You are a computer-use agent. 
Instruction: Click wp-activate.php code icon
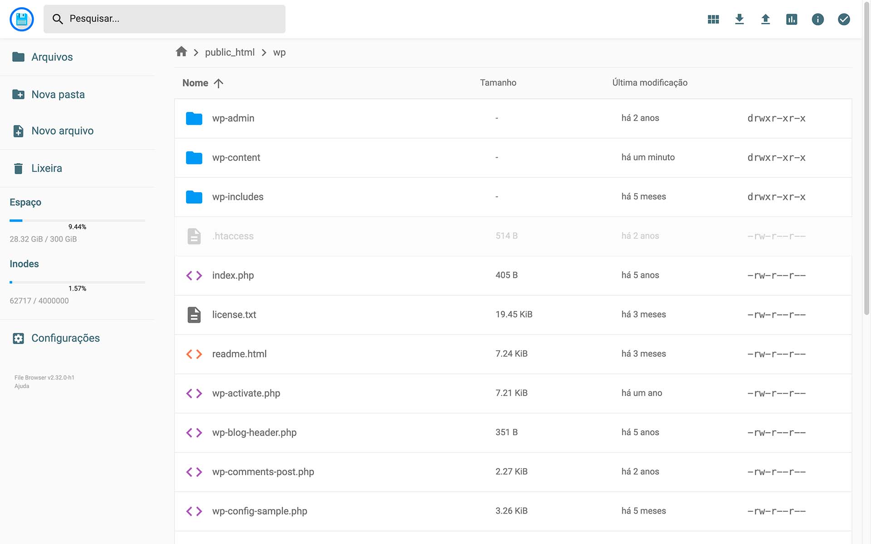pyautogui.click(x=194, y=393)
